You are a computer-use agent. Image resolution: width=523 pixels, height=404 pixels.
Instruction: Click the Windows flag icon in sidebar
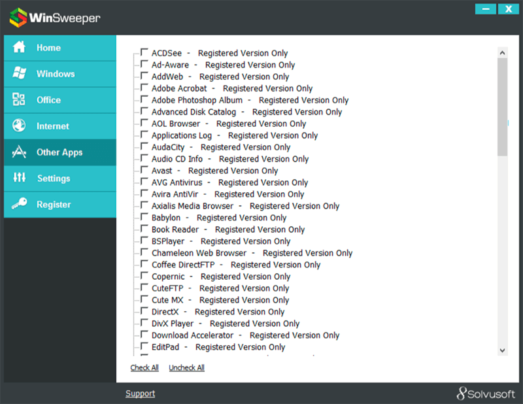tap(20, 73)
